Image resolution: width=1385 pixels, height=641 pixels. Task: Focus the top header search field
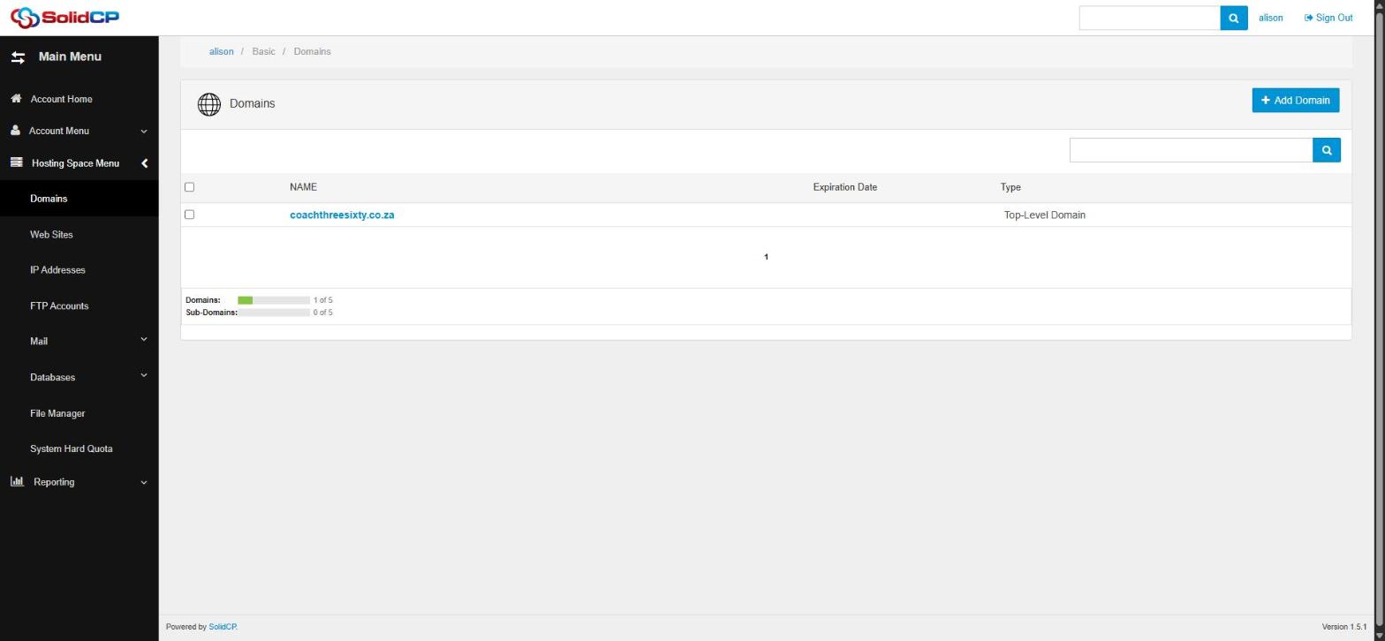[x=1150, y=18]
